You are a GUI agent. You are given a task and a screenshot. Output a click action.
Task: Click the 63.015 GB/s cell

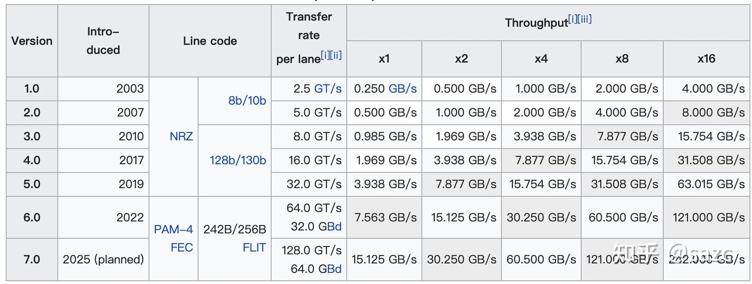point(706,184)
